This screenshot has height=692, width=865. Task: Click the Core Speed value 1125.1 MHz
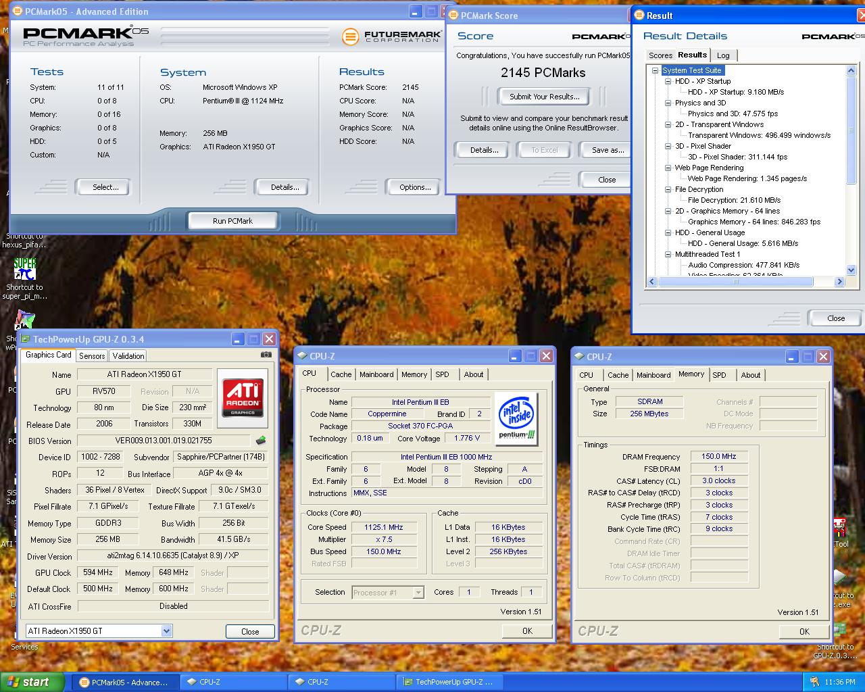384,527
